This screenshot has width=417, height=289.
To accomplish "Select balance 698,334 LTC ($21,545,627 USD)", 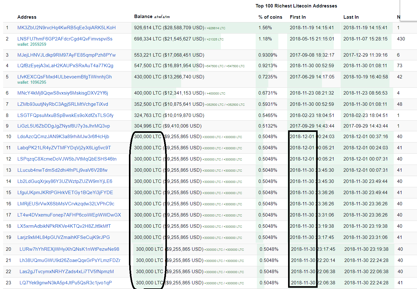I will tap(169, 39).
